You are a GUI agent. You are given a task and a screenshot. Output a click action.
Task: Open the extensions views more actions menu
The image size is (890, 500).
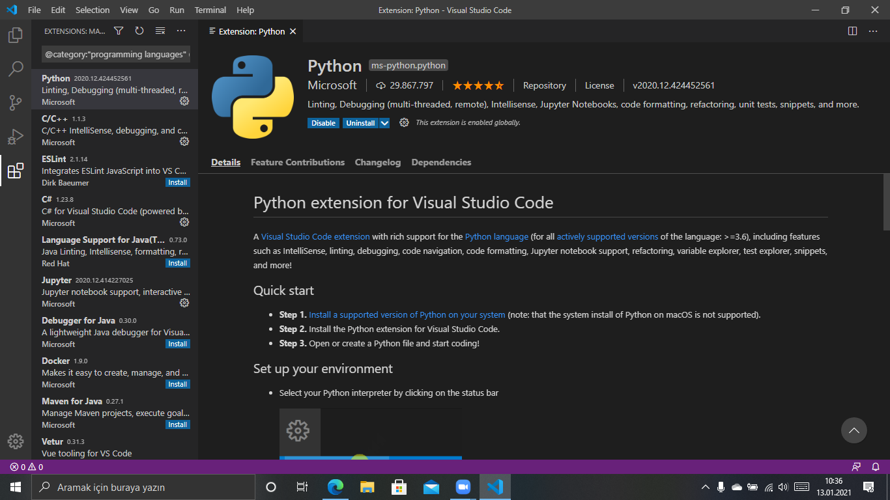point(181,31)
